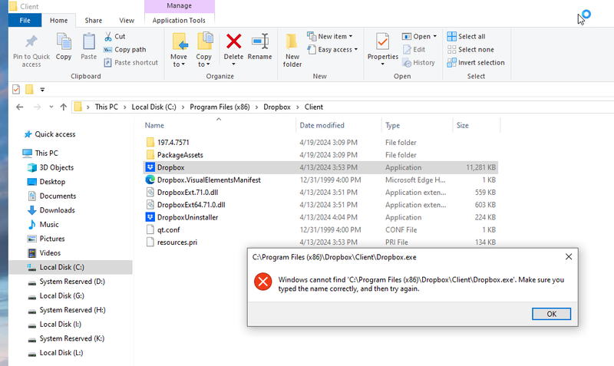Select DropboxExt.71.0.dll file
Viewport: 614px width, 366px height.
coord(187,192)
